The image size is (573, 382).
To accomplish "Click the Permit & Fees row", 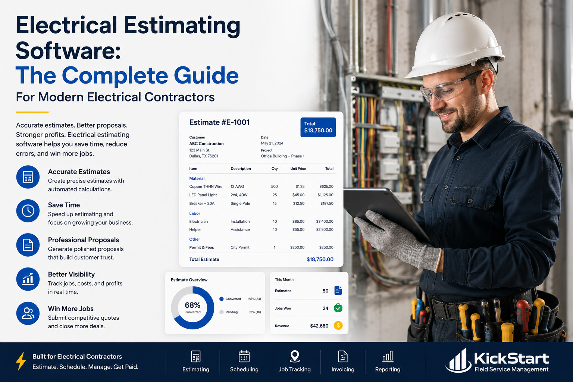I will pyautogui.click(x=261, y=247).
